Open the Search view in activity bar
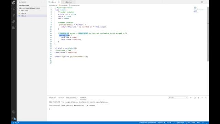The image size is (220, 124). point(14,9)
